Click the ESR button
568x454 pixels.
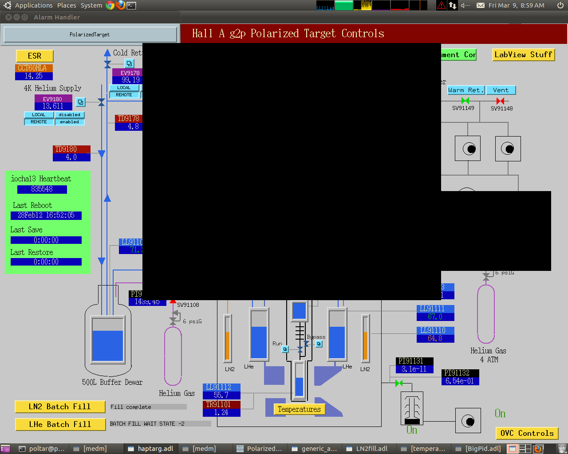(35, 56)
